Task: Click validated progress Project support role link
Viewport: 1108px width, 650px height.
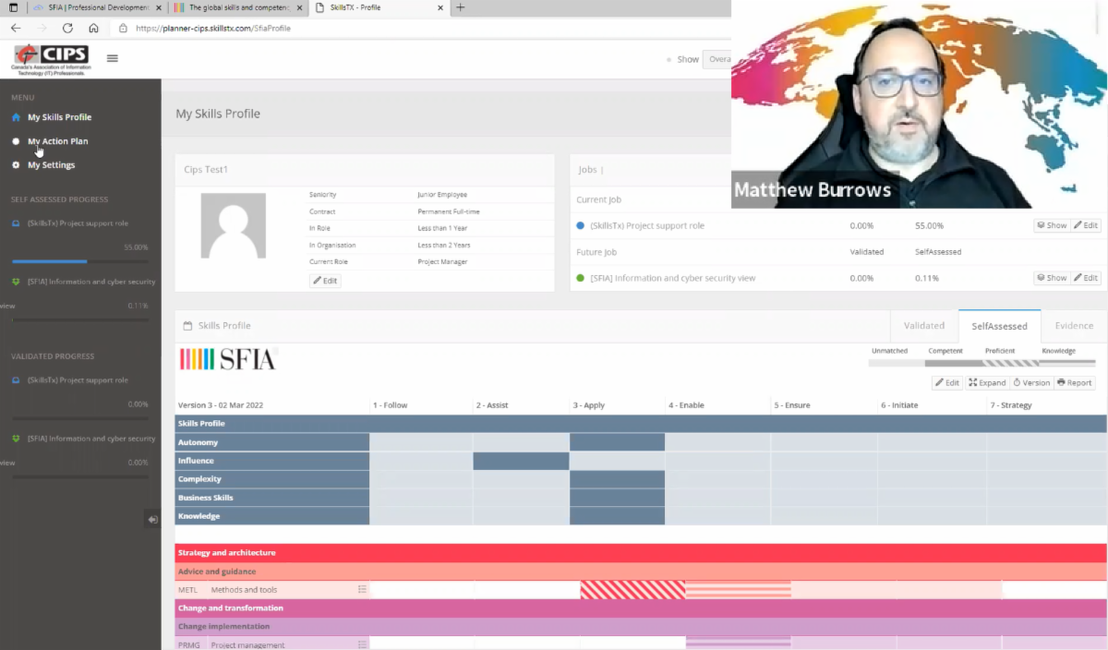Action: click(x=78, y=380)
